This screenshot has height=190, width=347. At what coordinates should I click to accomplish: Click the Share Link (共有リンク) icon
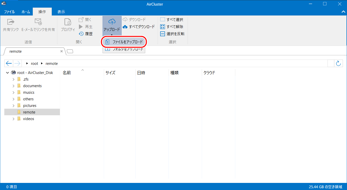[x=11, y=22]
